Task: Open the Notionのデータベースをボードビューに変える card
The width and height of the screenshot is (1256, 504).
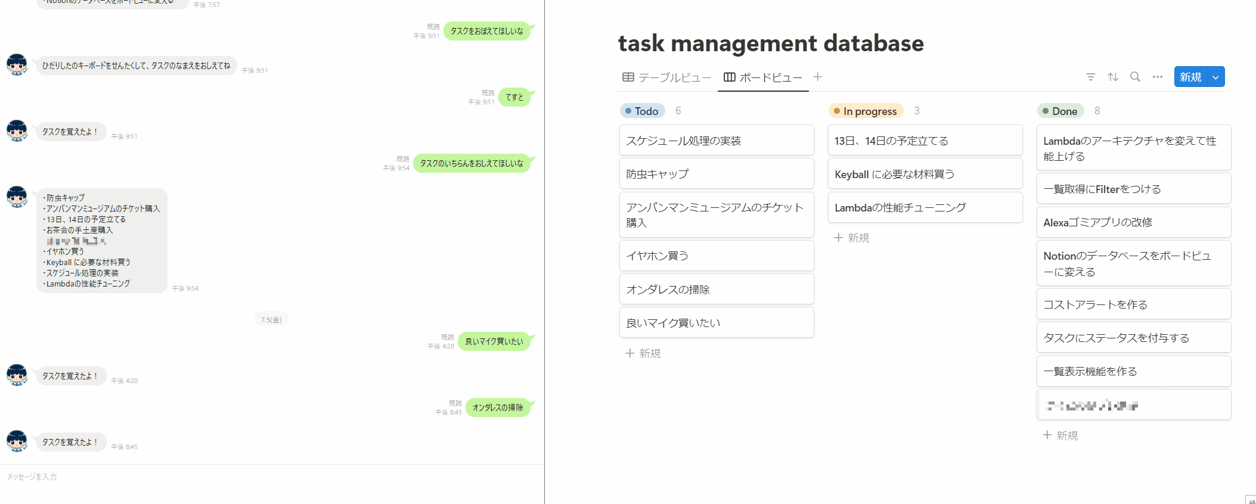Action: (1134, 263)
